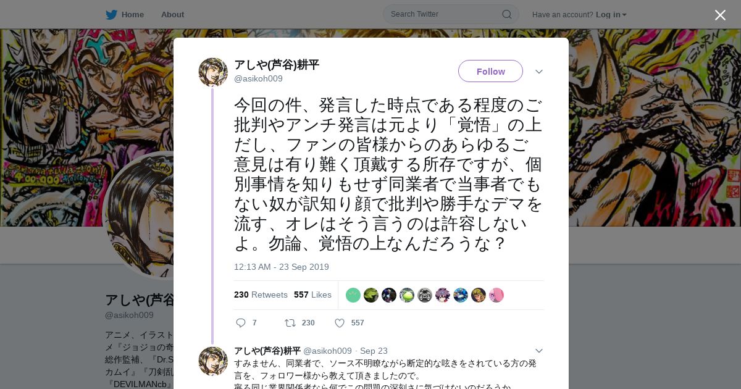Close the tweet overlay with X icon

(x=720, y=15)
